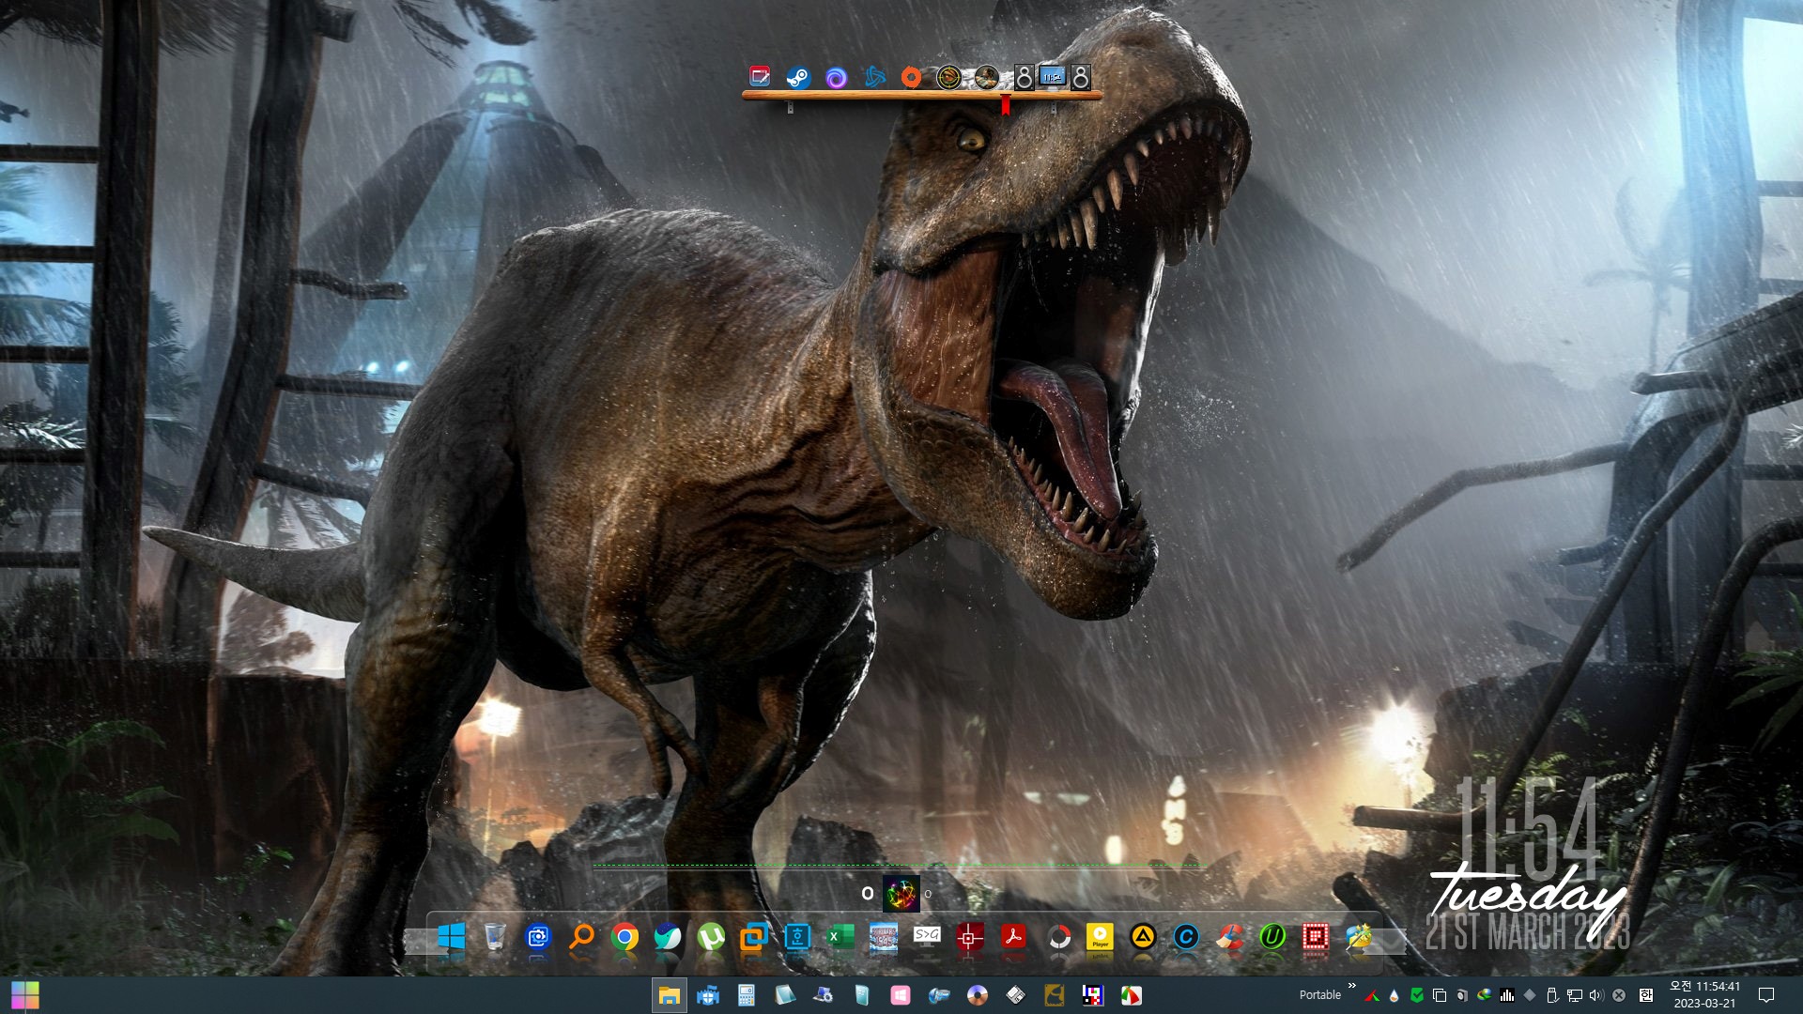The height and width of the screenshot is (1014, 1803).
Task: Open the pink Windows icon on the taskbar
Action: 901,995
